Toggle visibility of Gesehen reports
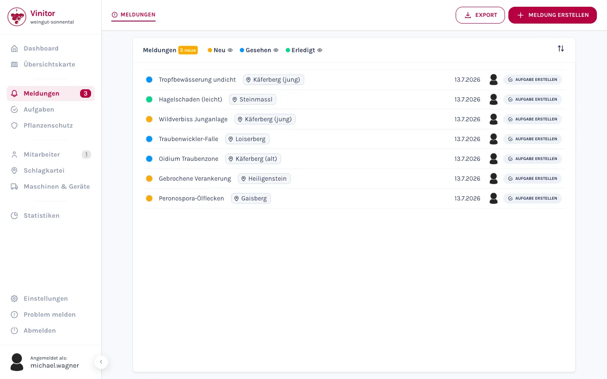This screenshot has width=607, height=379. pos(276,50)
